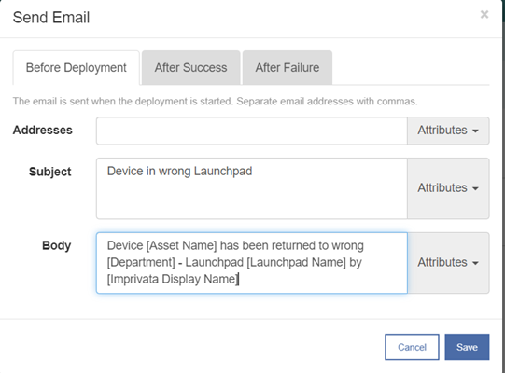
Task: Switch to the After Success tab
Action: point(190,67)
